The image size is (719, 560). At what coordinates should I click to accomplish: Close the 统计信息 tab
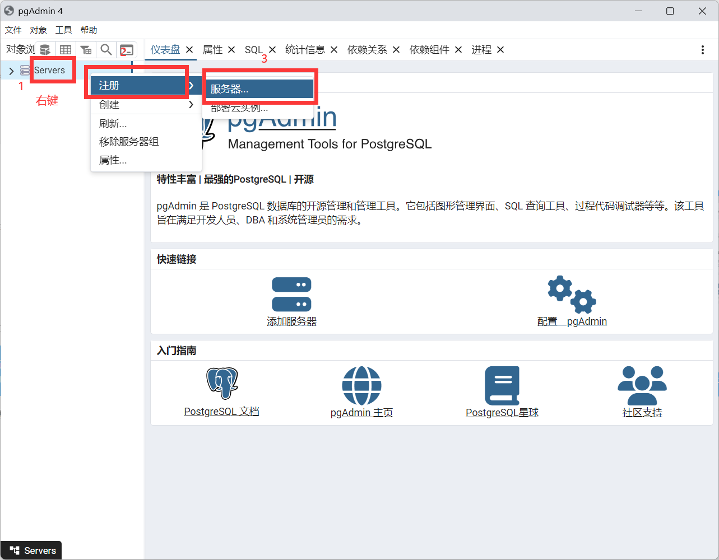334,50
